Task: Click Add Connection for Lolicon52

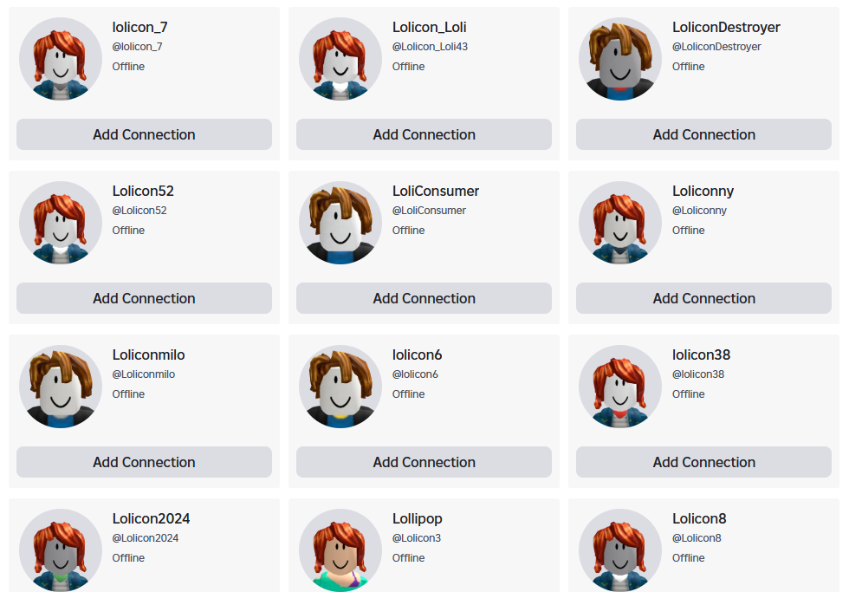Action: coord(144,298)
